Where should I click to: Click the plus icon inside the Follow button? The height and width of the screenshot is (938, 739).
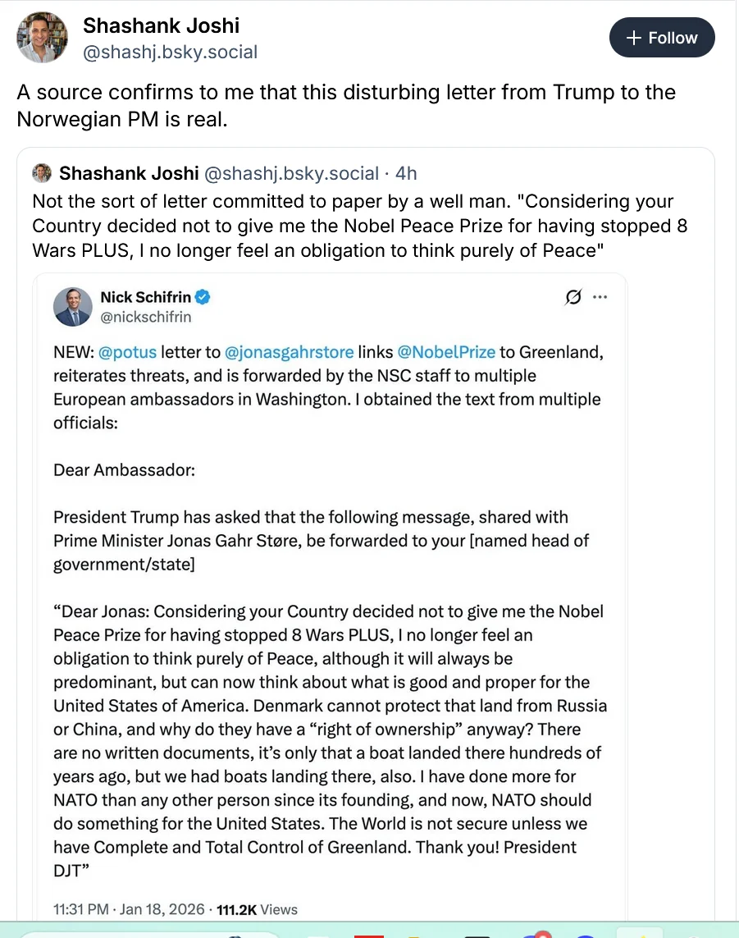[632, 37]
